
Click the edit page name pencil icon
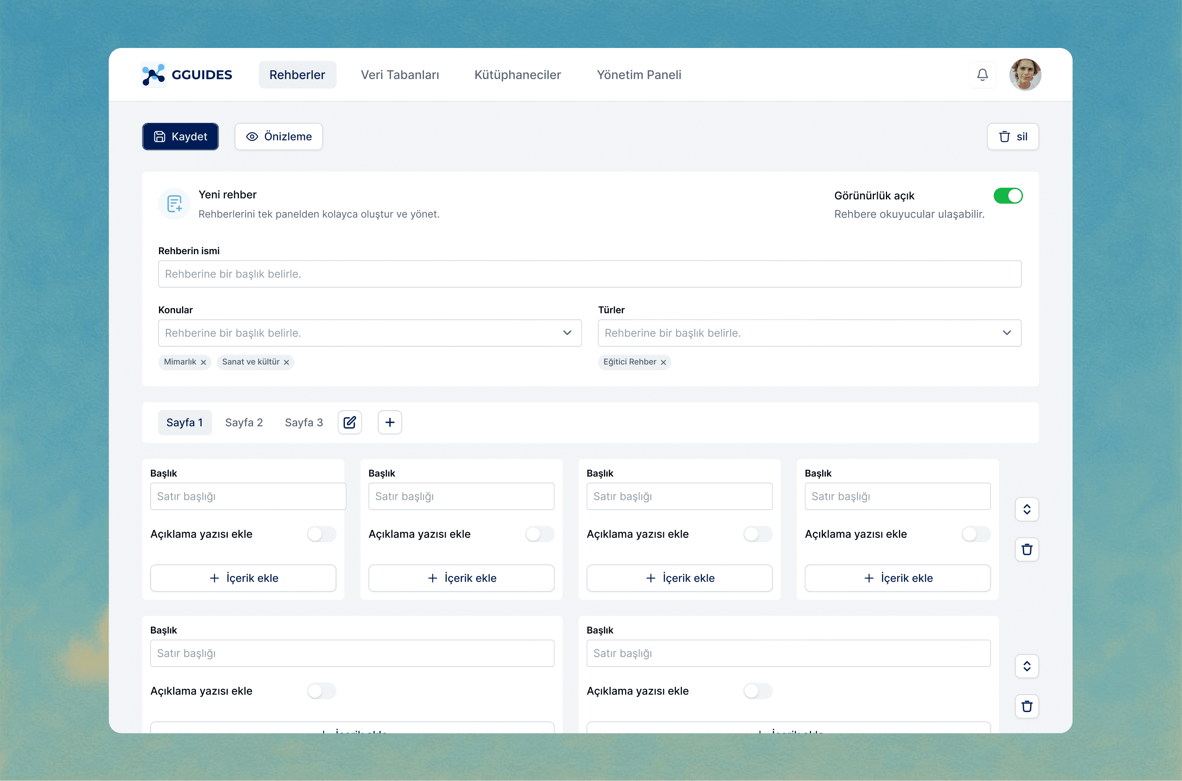(x=350, y=422)
